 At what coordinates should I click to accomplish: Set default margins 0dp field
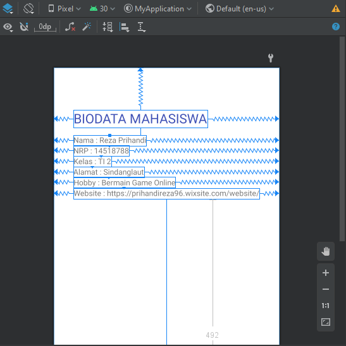click(45, 27)
